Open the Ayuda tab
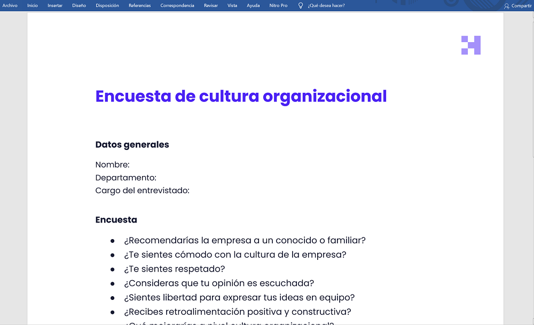The image size is (534, 325). [253, 5]
